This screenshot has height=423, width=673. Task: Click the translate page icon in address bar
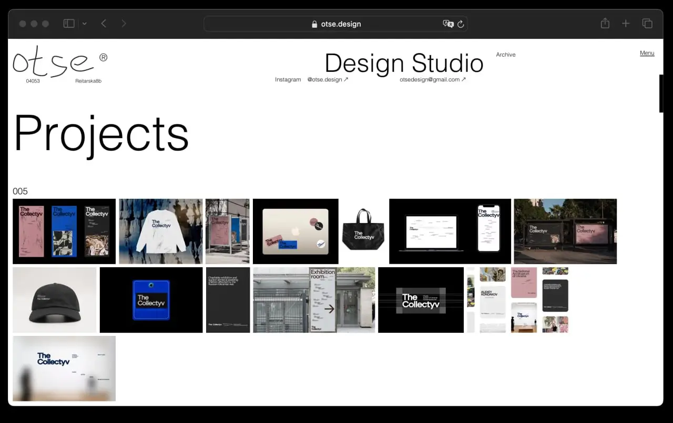(x=448, y=24)
